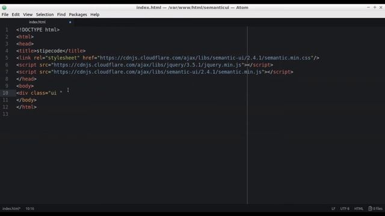Image resolution: width=385 pixels, height=216 pixels.
Task: Click line number 13 in gutter
Action: tap(5, 114)
